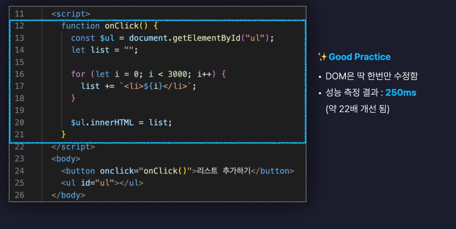Click the '$ul.innerHTML = list;' line
This screenshot has height=229, width=456.
tap(121, 122)
